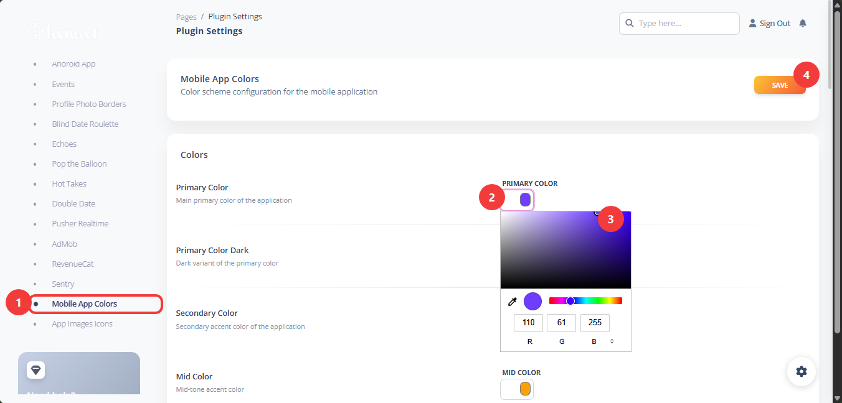842x403 pixels.
Task: Click the user icon beside Sign Out
Action: pos(752,23)
